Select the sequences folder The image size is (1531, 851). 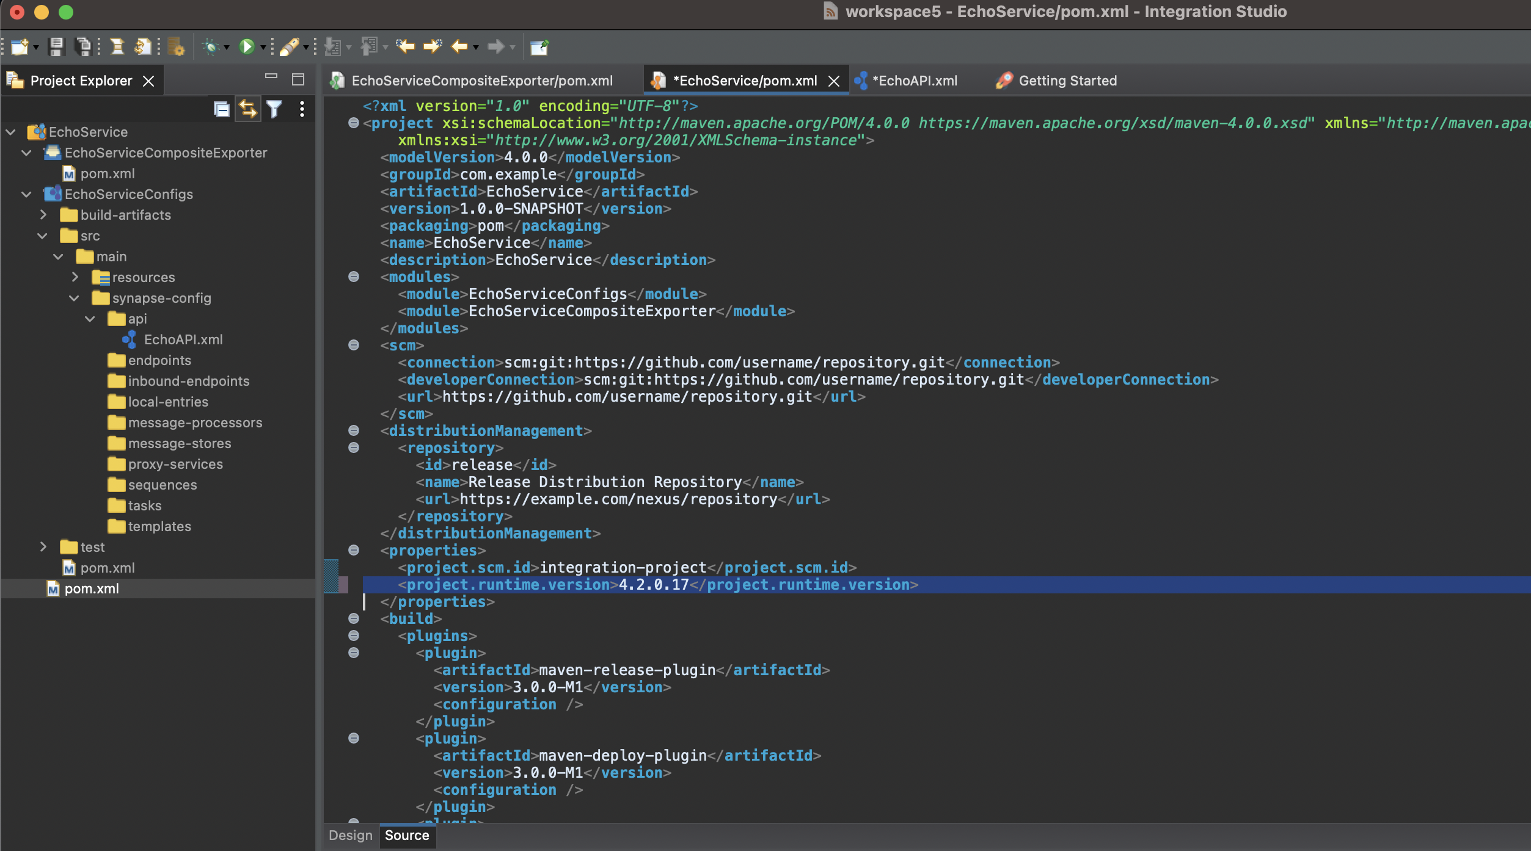click(x=163, y=485)
